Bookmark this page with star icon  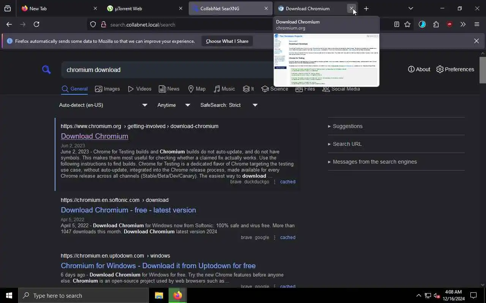(x=407, y=24)
